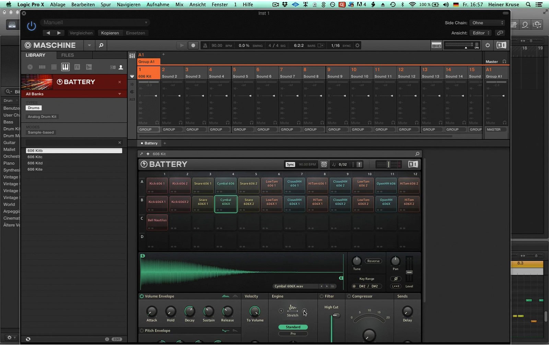Enable the Pitch Envelope power switch
The image size is (549, 346).
coord(142,331)
